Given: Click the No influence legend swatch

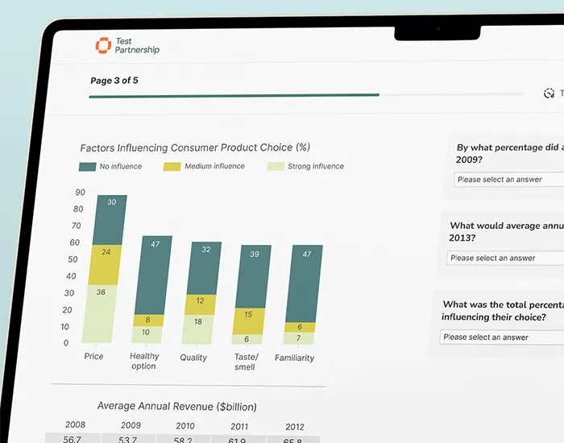Looking at the screenshot, I should 87,167.
